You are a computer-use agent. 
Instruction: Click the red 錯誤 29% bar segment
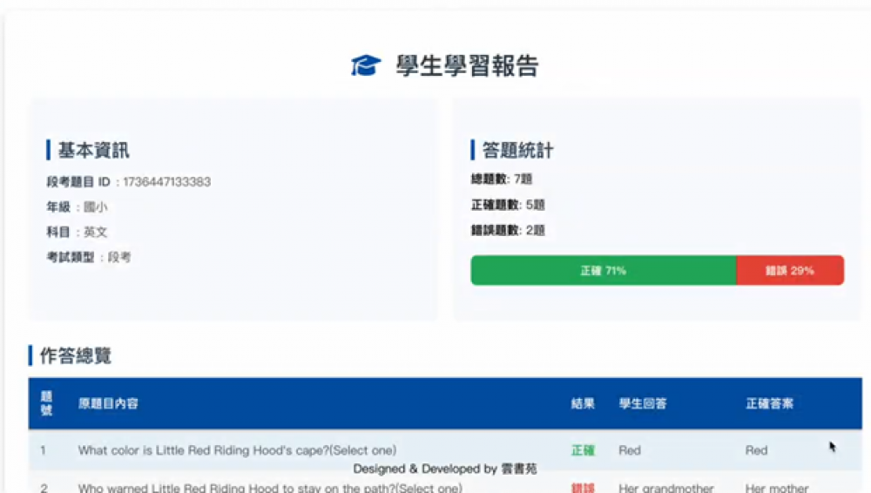tap(790, 271)
